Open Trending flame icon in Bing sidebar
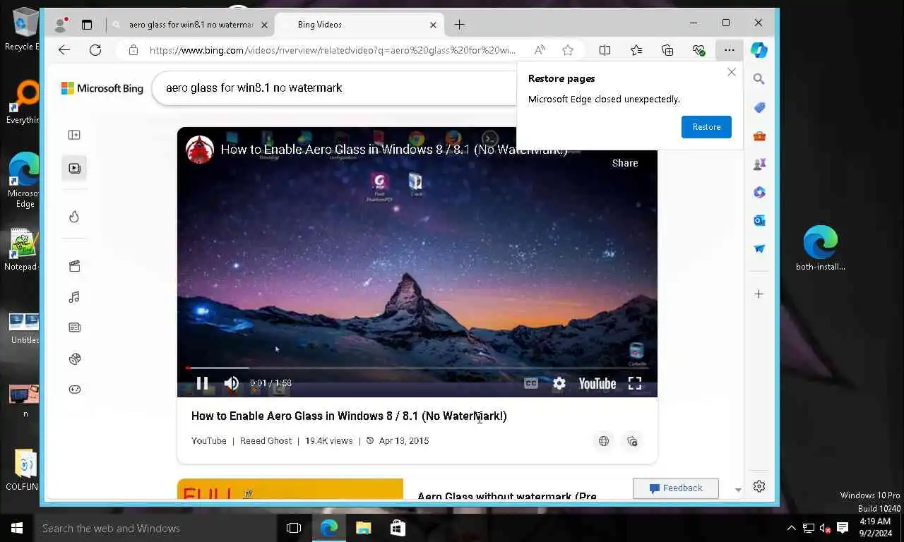904x542 pixels. [74, 217]
